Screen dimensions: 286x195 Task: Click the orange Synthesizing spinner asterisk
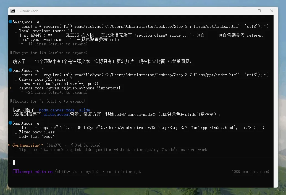coord(9,145)
